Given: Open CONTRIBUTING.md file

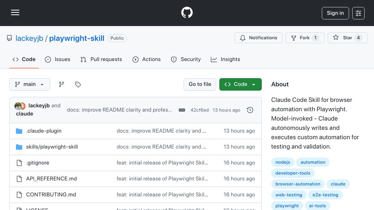Looking at the screenshot, I should pos(51,195).
